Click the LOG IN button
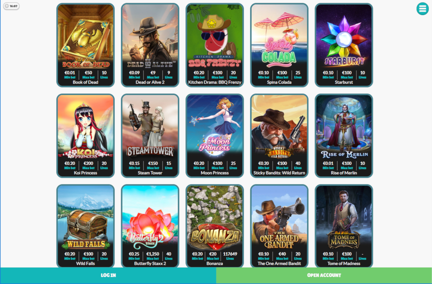 [x=108, y=275]
